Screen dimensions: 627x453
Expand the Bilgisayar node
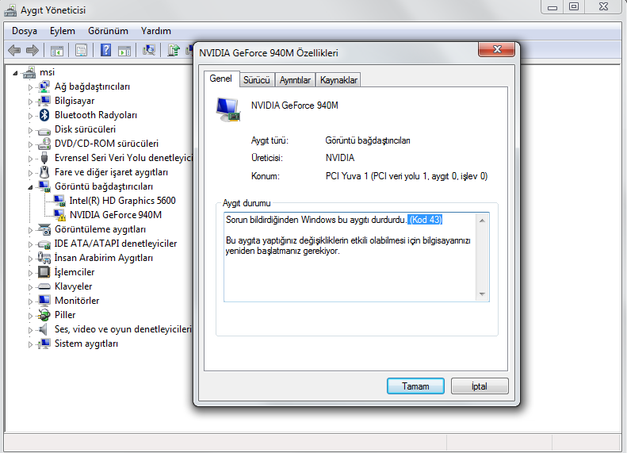point(30,102)
